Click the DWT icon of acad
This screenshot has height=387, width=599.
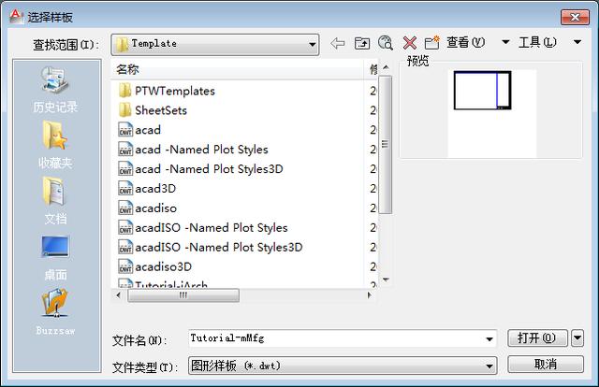125,130
